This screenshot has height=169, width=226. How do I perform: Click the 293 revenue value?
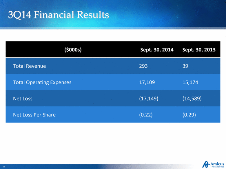coord(143,66)
